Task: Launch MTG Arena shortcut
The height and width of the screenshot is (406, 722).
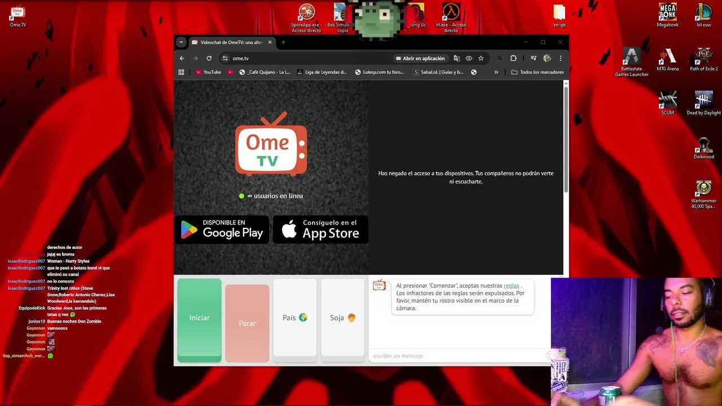Action: pyautogui.click(x=667, y=60)
